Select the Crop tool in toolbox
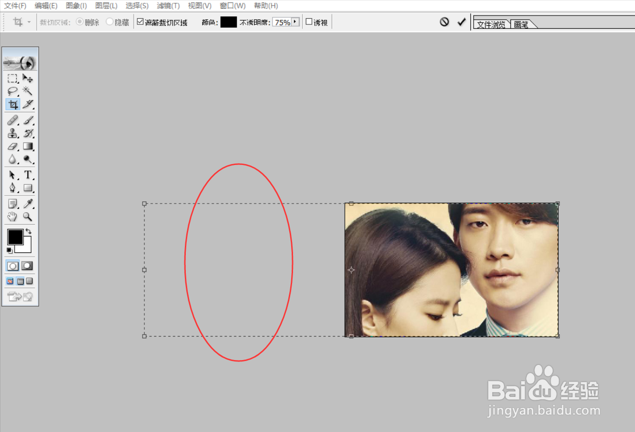 (x=13, y=104)
